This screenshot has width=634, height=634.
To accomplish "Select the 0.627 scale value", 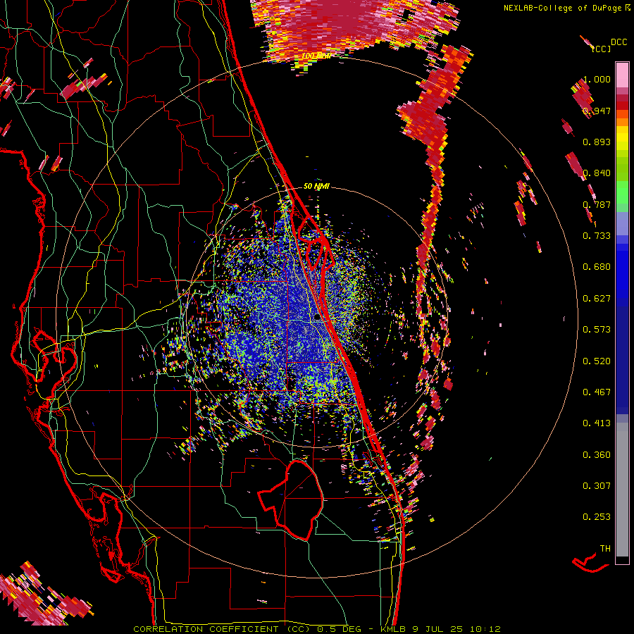I will pos(597,299).
